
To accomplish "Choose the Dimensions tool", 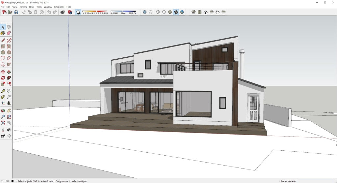I will tap(9, 91).
